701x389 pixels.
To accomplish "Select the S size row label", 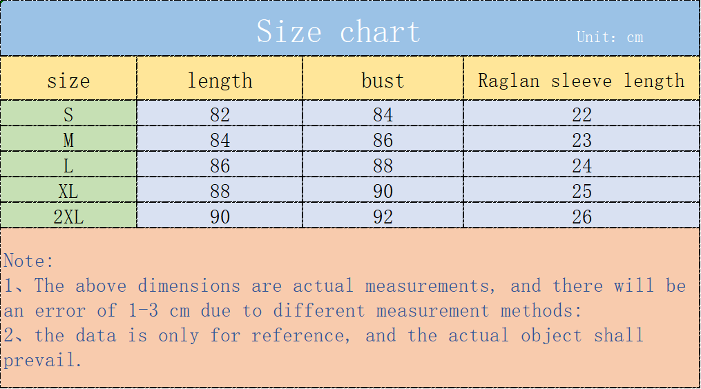I will click(x=68, y=114).
